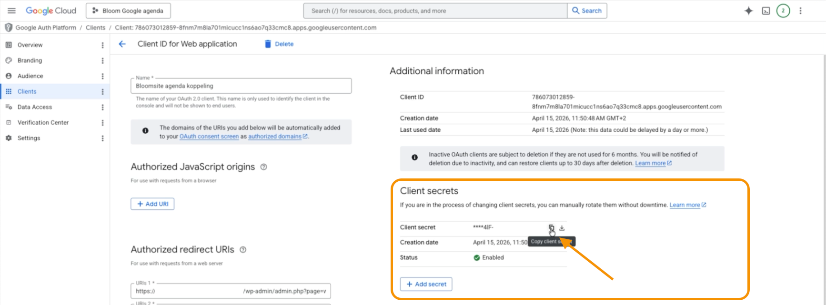Open the notifications badge showing 2
Viewport: 826px width, 305px height.
tap(783, 10)
